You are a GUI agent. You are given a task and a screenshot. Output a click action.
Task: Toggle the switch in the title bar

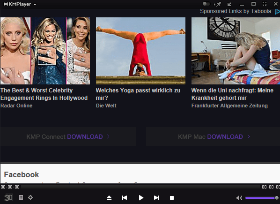click(x=206, y=4)
